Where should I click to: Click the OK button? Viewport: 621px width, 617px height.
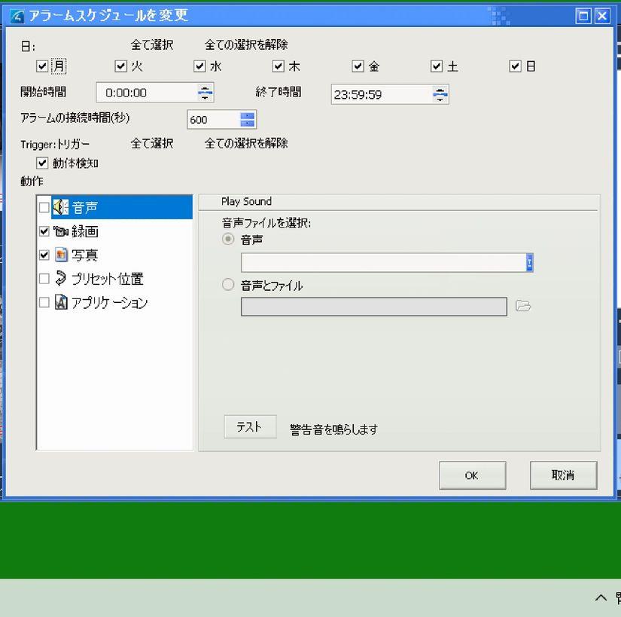click(x=472, y=475)
